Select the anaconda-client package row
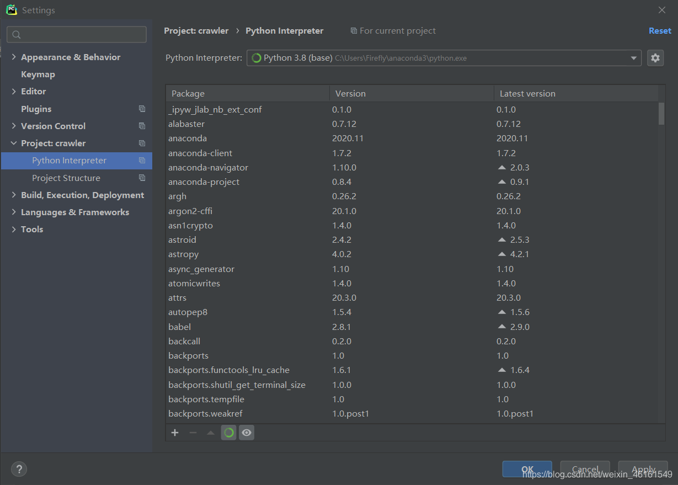Viewport: 678px width, 485px height. point(412,153)
